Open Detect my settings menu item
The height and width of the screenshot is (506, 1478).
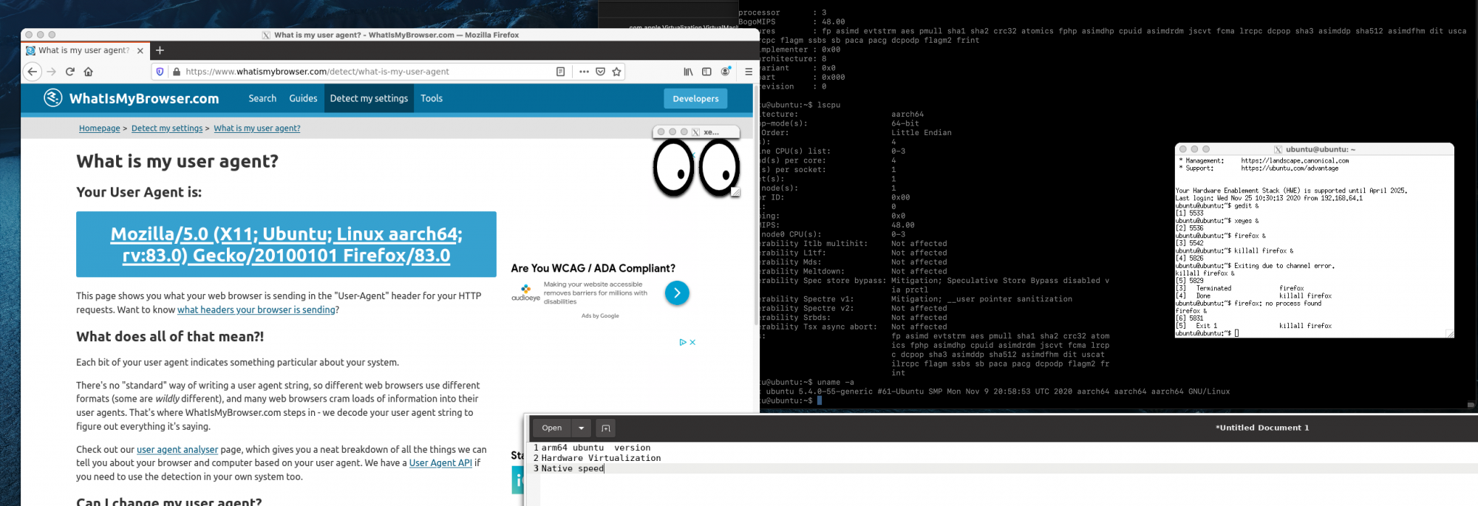coord(369,98)
